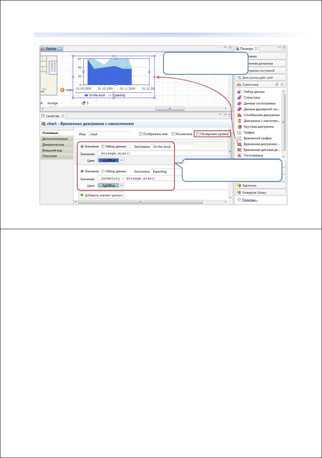Click the palette list vertical scrollbar
The width and height of the screenshot is (322, 458).
284,121
